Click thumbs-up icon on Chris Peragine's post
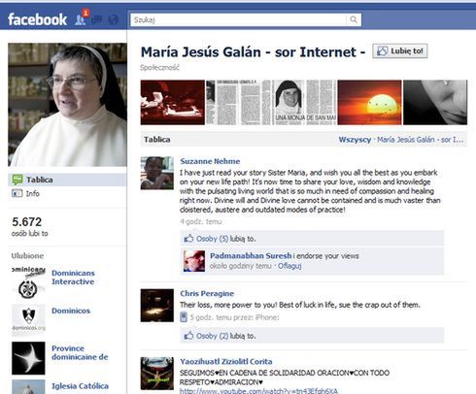 pos(188,336)
